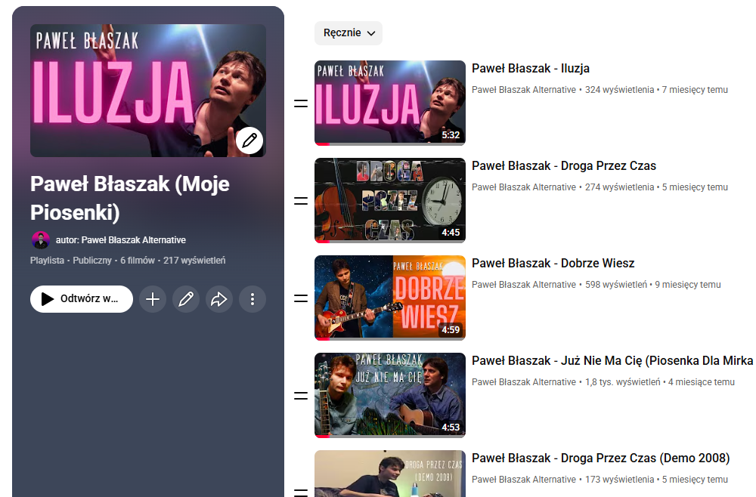Open Droga Przez Czas (Demo 2008) title

600,458
